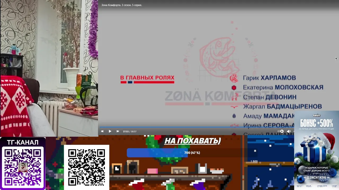Click the webcam feed of the room
339x190 pixels.
pos(49,68)
